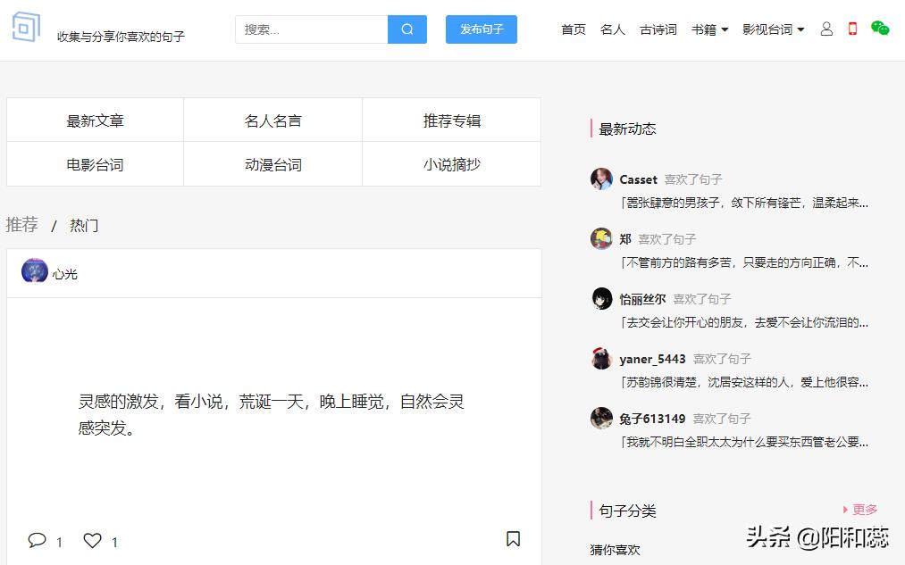This screenshot has width=905, height=565.
Task: Click the 发布句子 button
Action: point(481,29)
